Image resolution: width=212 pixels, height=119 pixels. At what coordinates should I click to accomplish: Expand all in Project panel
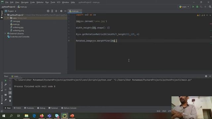pyautogui.click(x=52, y=11)
